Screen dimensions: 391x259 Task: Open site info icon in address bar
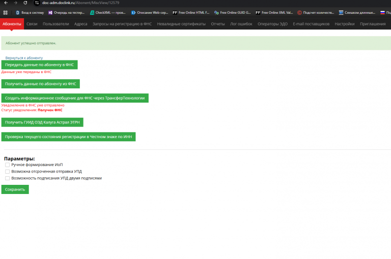click(x=37, y=3)
